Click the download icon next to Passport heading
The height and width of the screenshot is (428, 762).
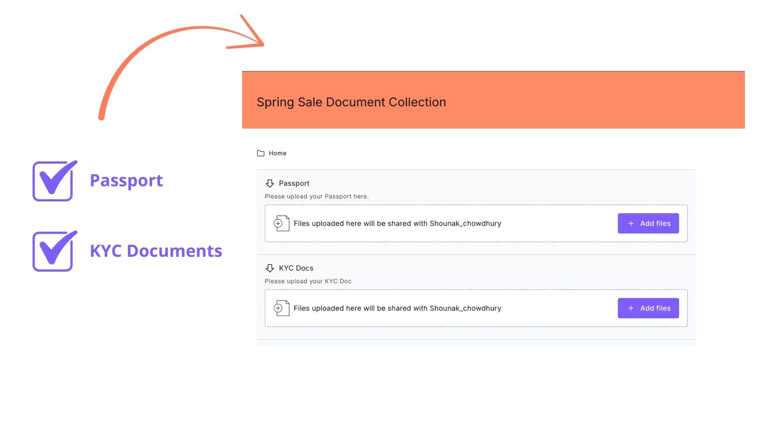270,183
